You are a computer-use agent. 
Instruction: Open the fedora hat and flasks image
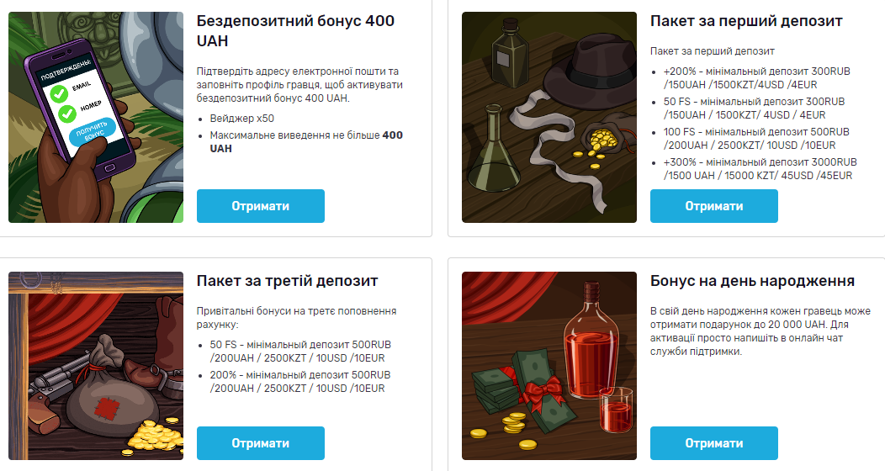click(549, 117)
